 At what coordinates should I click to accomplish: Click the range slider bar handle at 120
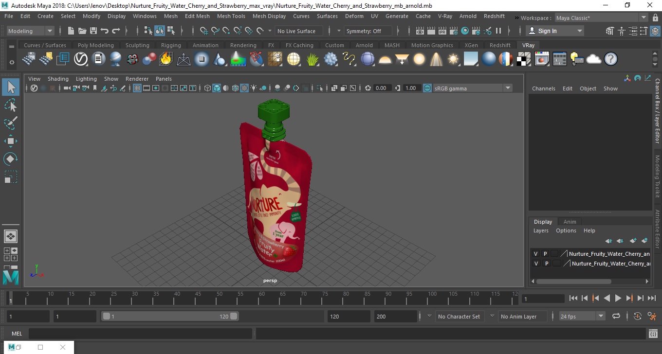coord(234,316)
